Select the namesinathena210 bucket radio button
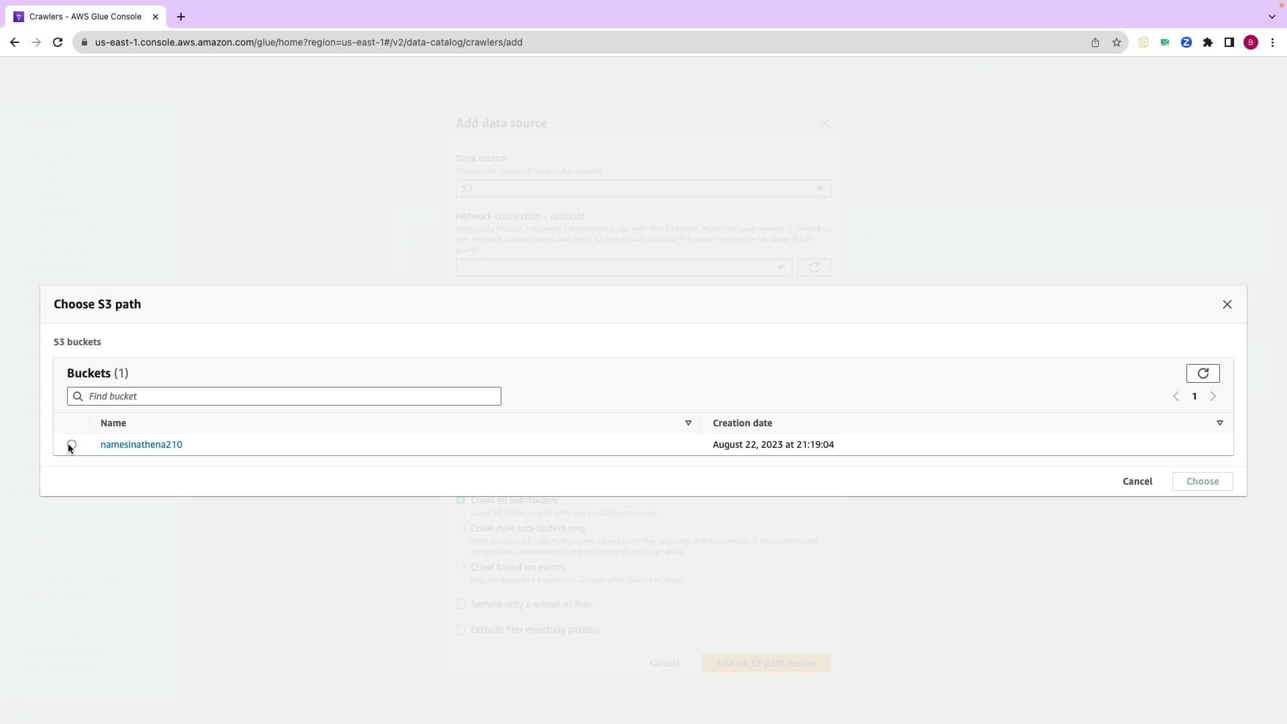 (72, 444)
